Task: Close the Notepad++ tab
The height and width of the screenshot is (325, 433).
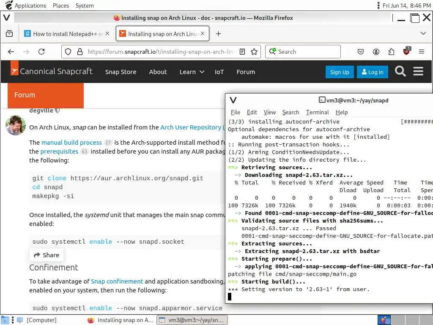Action: coord(107,33)
